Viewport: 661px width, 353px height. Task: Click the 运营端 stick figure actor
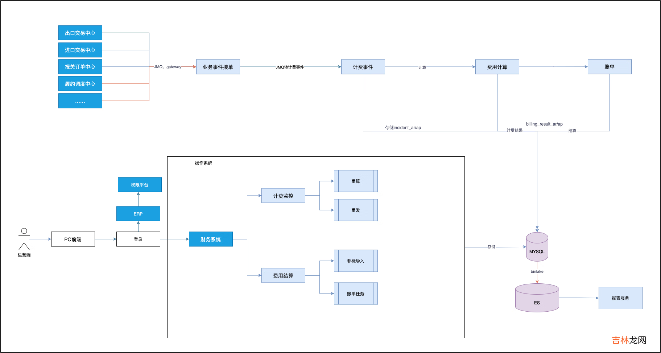(x=24, y=239)
